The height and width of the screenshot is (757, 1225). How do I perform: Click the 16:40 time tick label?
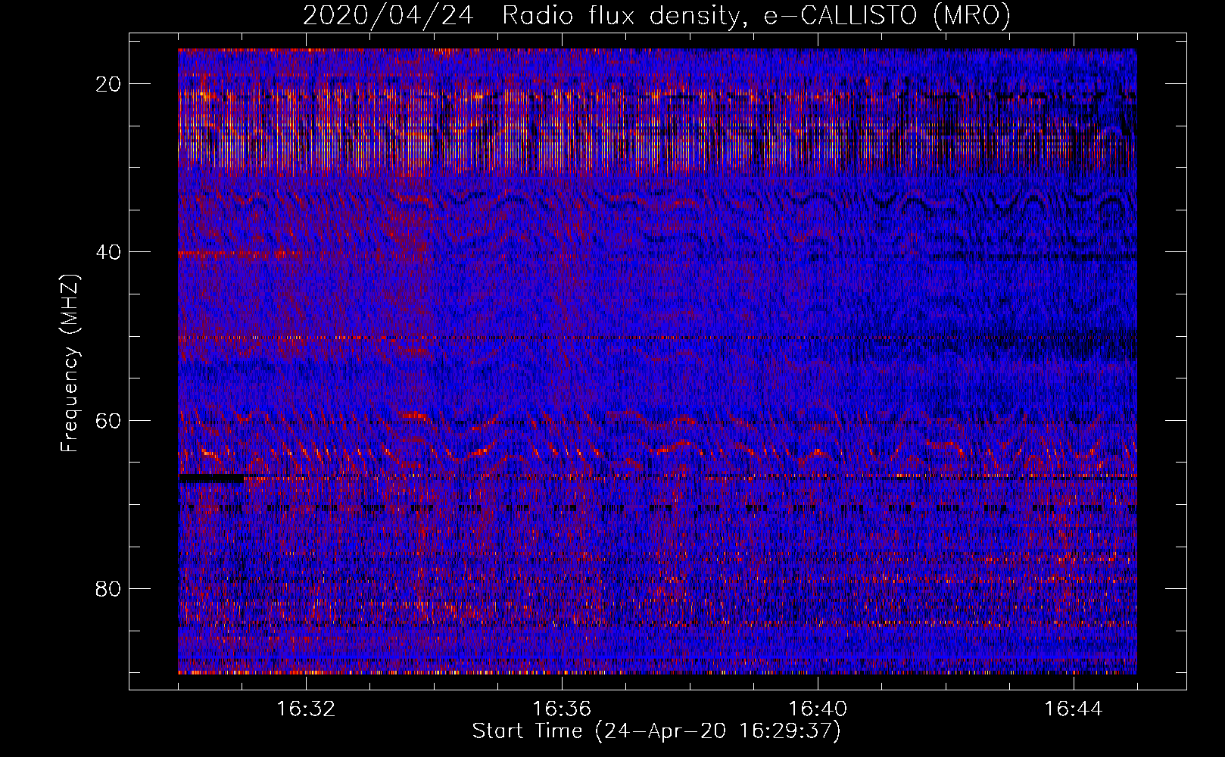coord(818,709)
